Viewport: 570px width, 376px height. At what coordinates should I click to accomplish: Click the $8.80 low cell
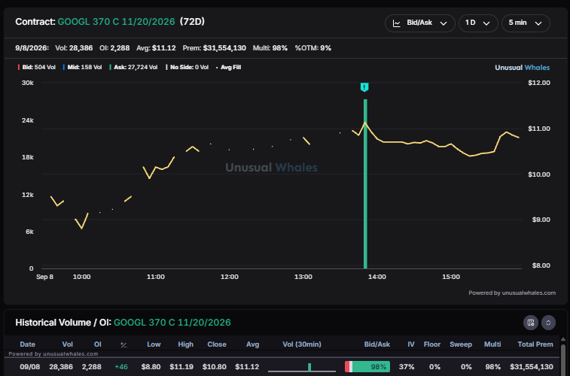tap(151, 366)
